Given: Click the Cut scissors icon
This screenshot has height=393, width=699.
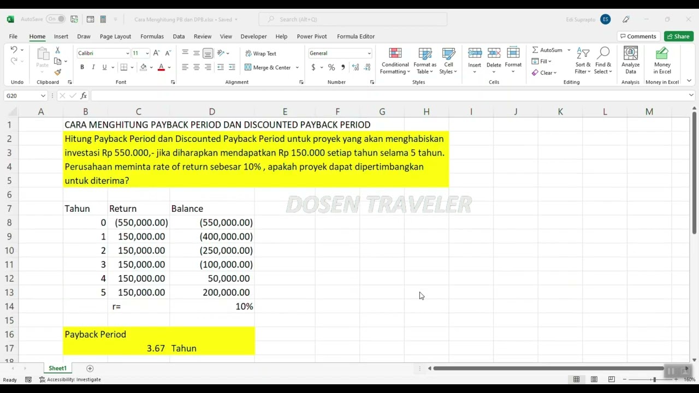Looking at the screenshot, I should 57,50.
